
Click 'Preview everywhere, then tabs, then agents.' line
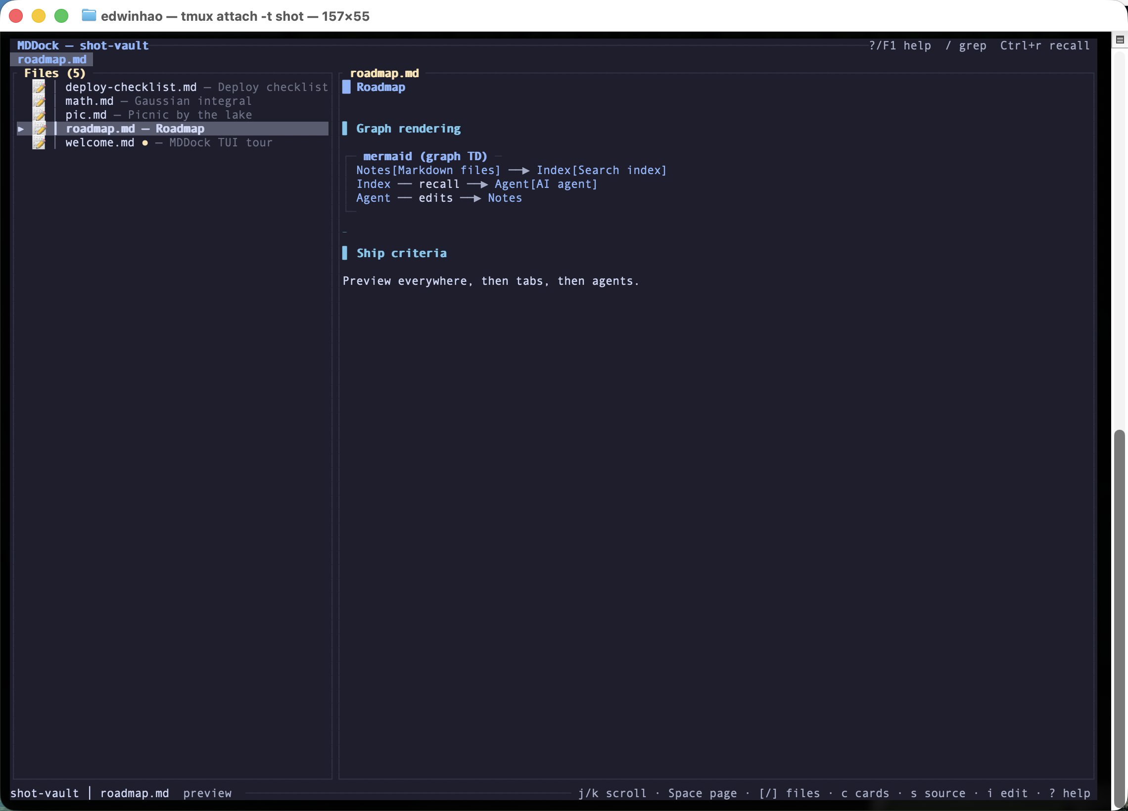pos(490,281)
